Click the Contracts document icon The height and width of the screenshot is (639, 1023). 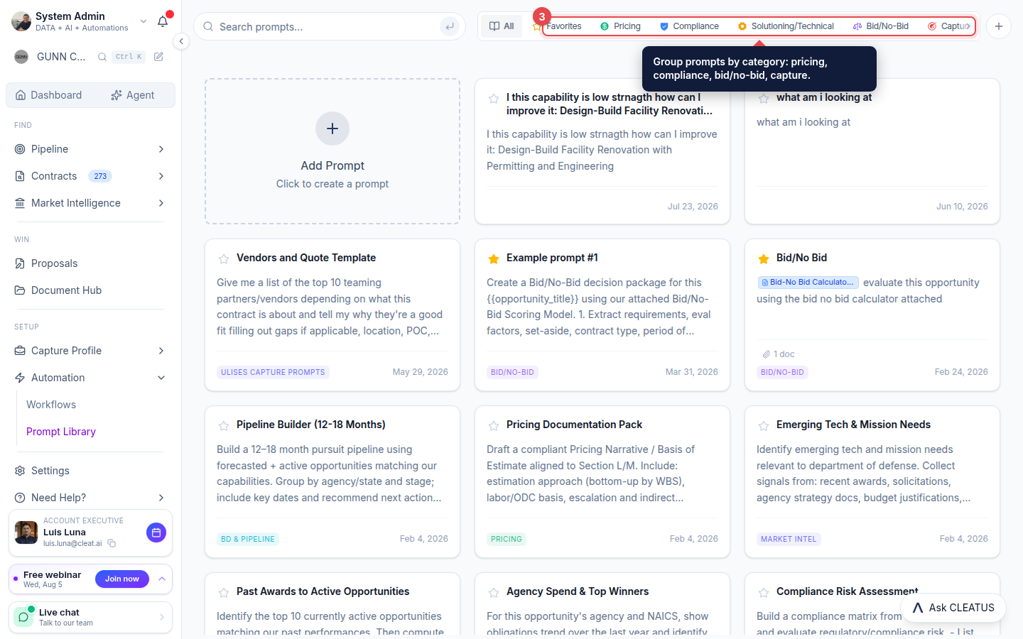click(20, 176)
